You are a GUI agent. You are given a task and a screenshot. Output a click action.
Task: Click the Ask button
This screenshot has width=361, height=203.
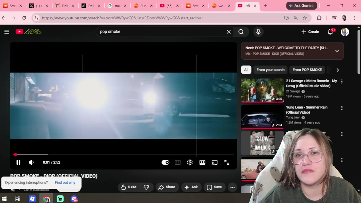point(191,187)
